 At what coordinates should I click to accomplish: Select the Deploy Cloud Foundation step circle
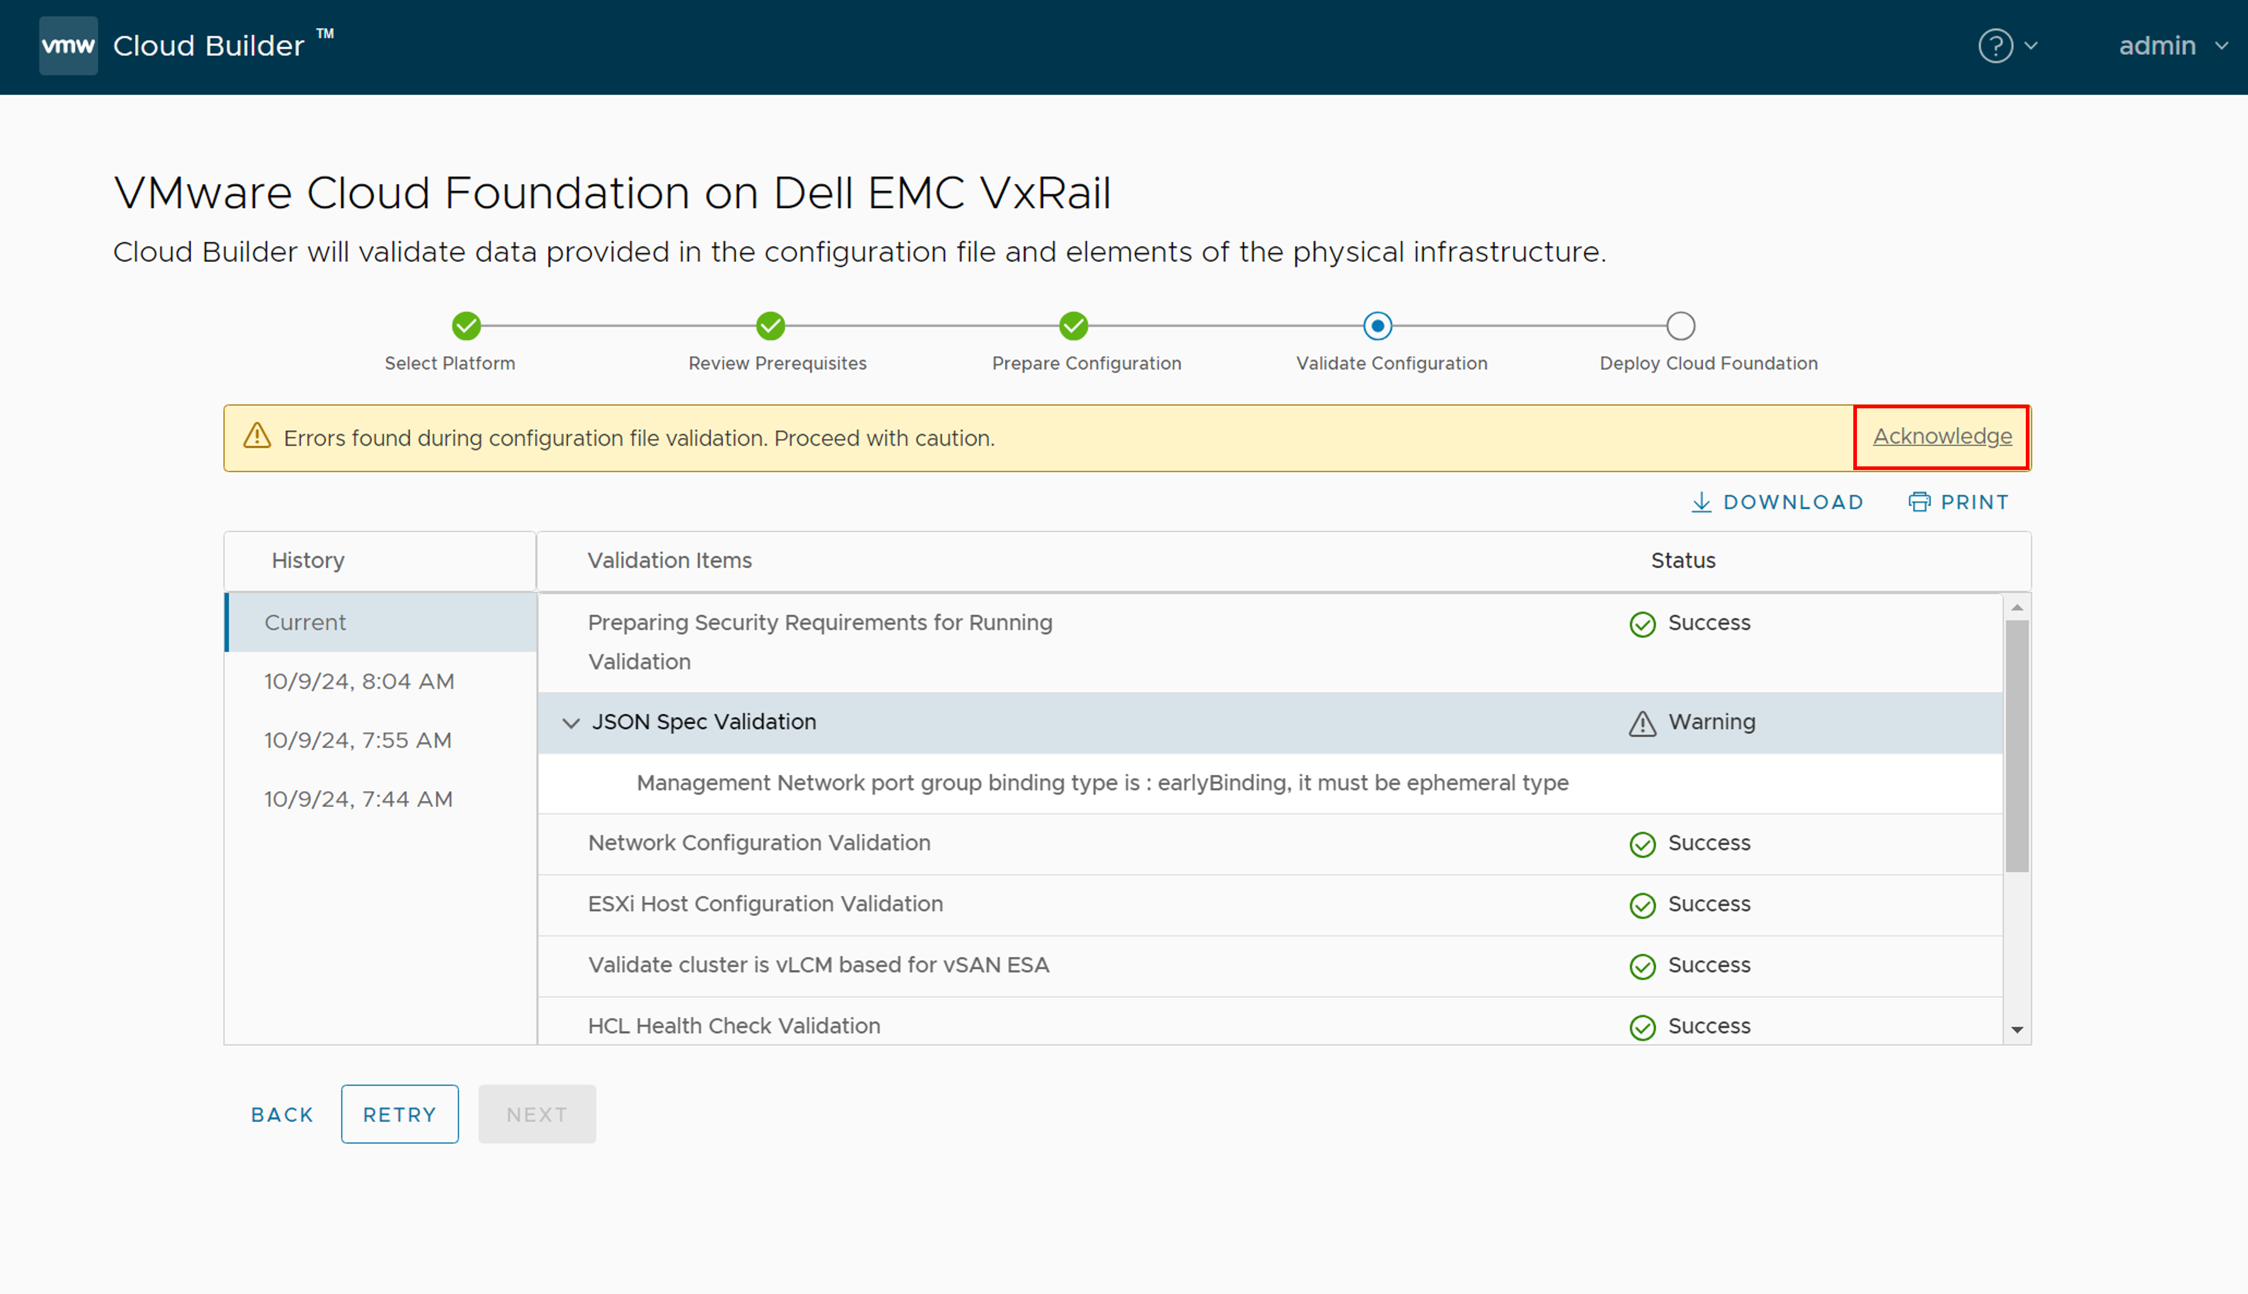tap(1680, 326)
